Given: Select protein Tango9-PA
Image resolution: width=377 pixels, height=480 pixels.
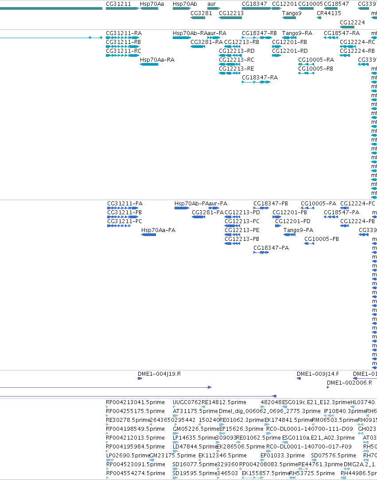Looking at the screenshot, I should pyautogui.click(x=298, y=230).
